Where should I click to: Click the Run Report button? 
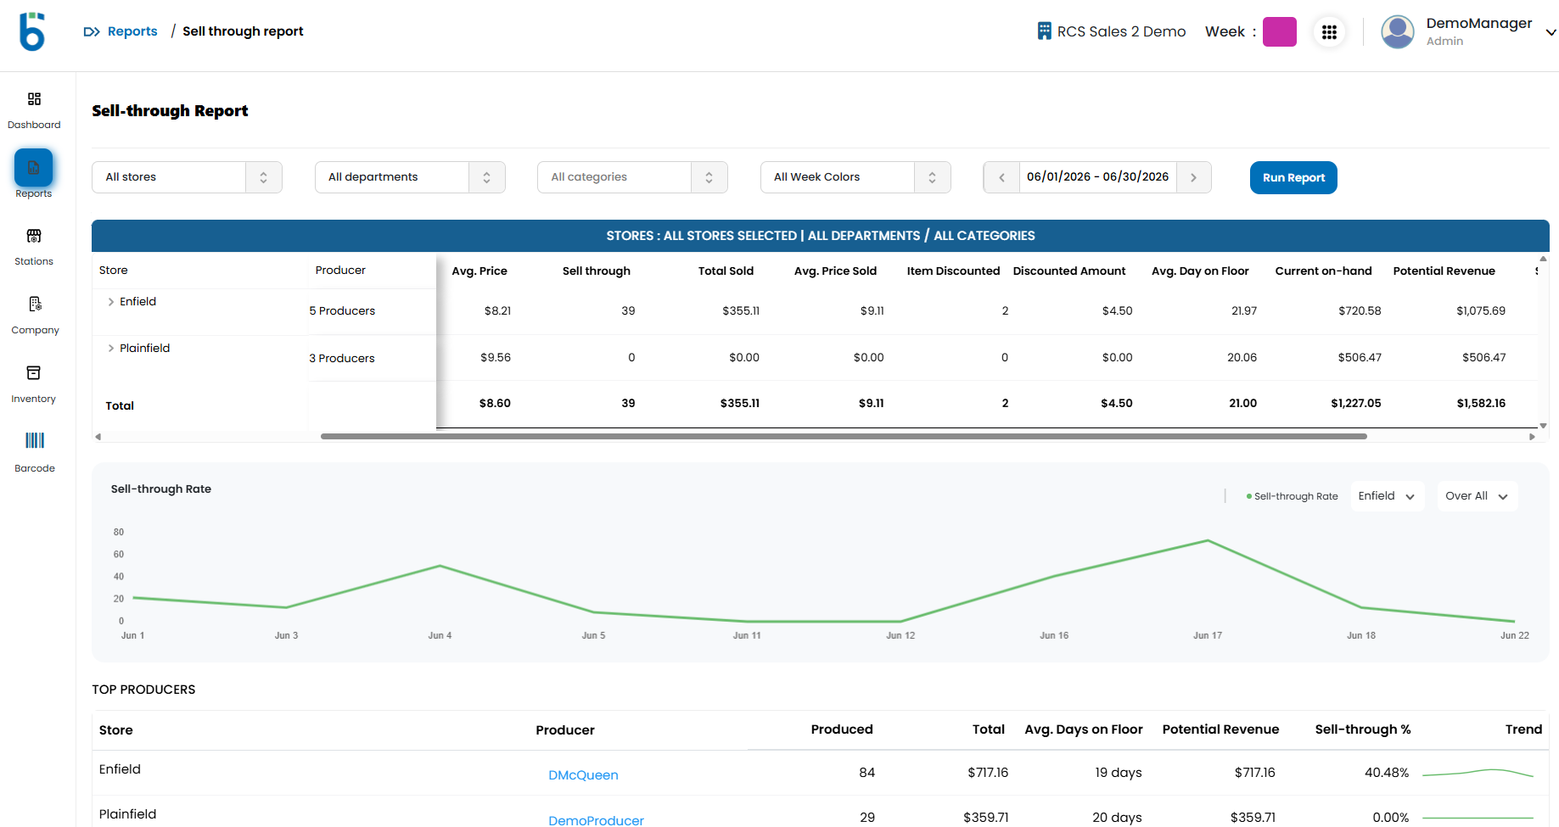tap(1293, 177)
